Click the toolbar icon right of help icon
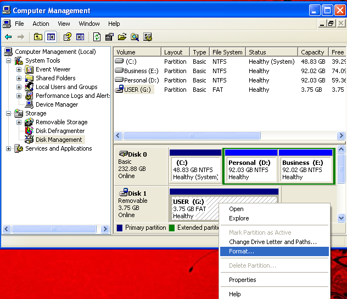The width and height of the screenshot is (347, 299). (80, 37)
